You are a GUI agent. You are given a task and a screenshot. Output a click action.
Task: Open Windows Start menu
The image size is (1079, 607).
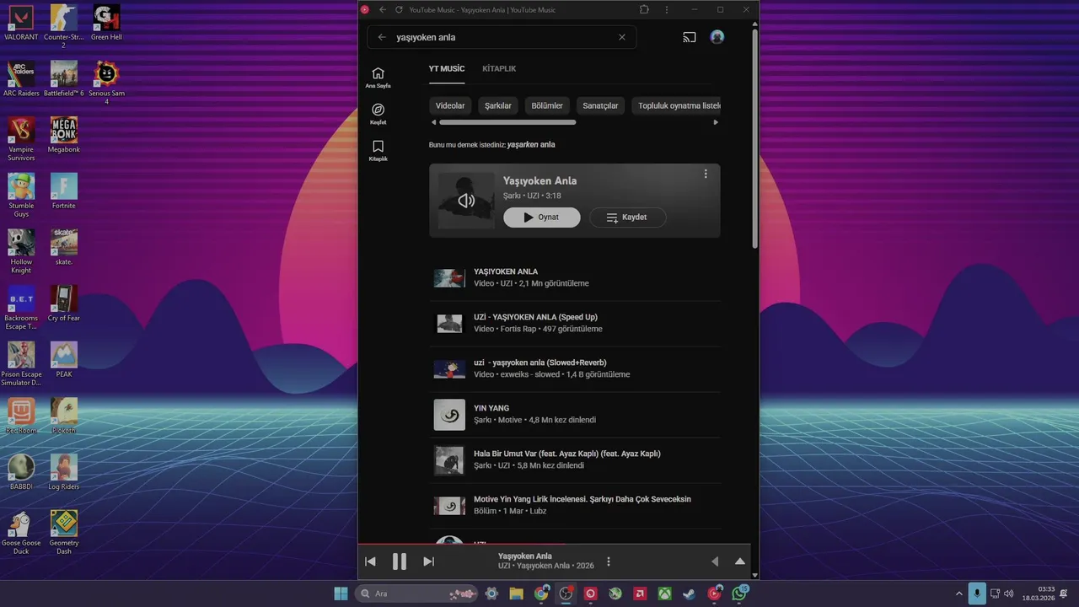coord(341,594)
